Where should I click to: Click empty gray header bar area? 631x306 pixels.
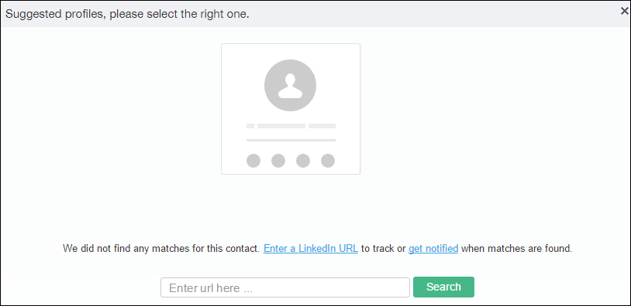[x=435, y=15]
